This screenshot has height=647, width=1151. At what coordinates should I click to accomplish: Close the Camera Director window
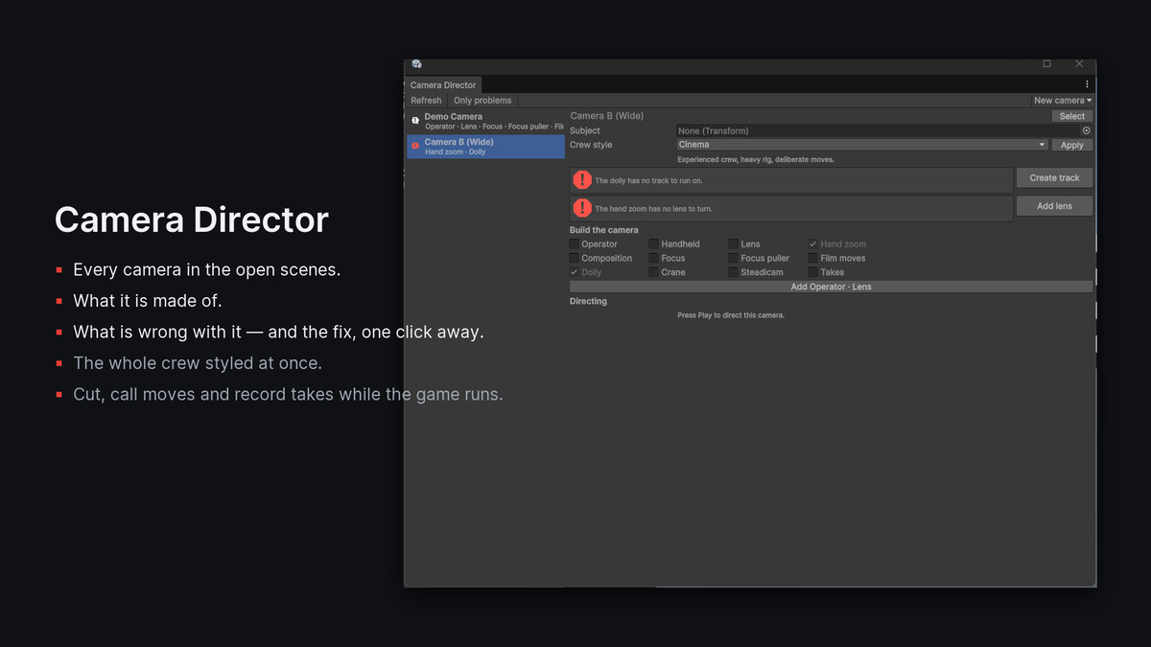[1079, 64]
